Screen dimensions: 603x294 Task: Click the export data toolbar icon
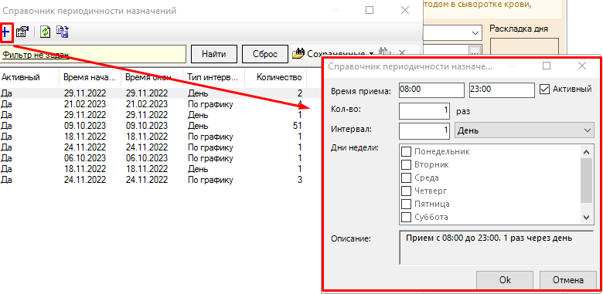click(63, 32)
